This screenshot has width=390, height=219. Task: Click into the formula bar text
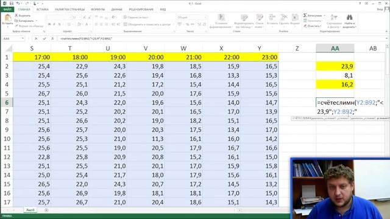pos(86,38)
